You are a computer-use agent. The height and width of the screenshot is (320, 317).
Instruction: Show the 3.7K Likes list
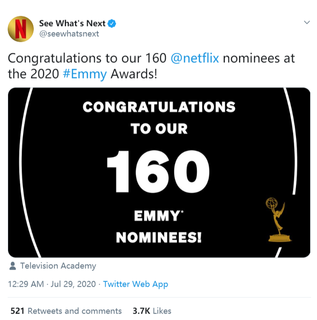pos(152,311)
